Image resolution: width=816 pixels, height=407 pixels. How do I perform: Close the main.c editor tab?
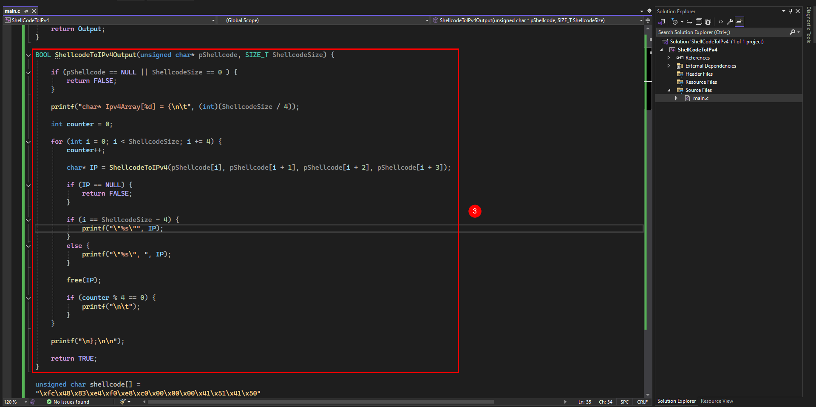(x=34, y=11)
